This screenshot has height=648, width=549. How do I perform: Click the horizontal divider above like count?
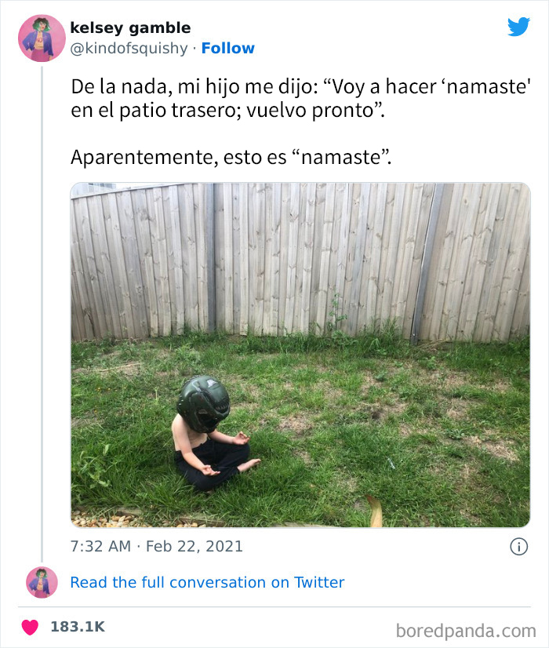pyautogui.click(x=274, y=607)
